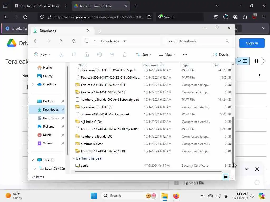Click the search magnifier in Search Downloads box
The image size is (270, 202).
tap(227, 41)
